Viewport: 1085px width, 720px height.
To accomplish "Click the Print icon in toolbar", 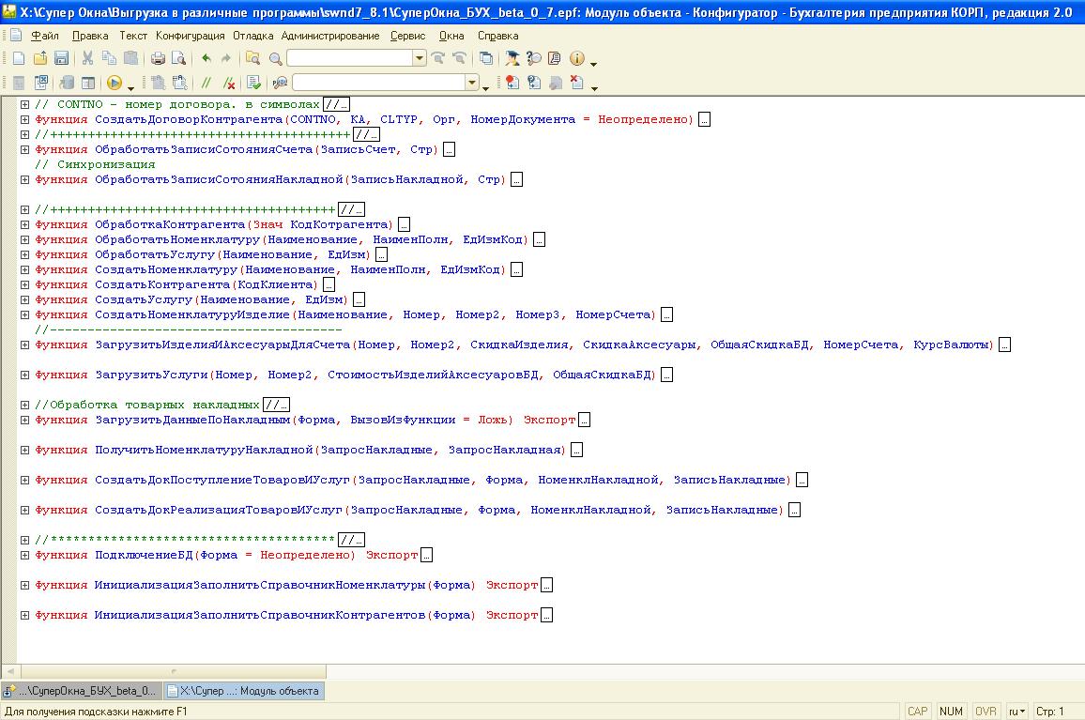I will coord(159,58).
